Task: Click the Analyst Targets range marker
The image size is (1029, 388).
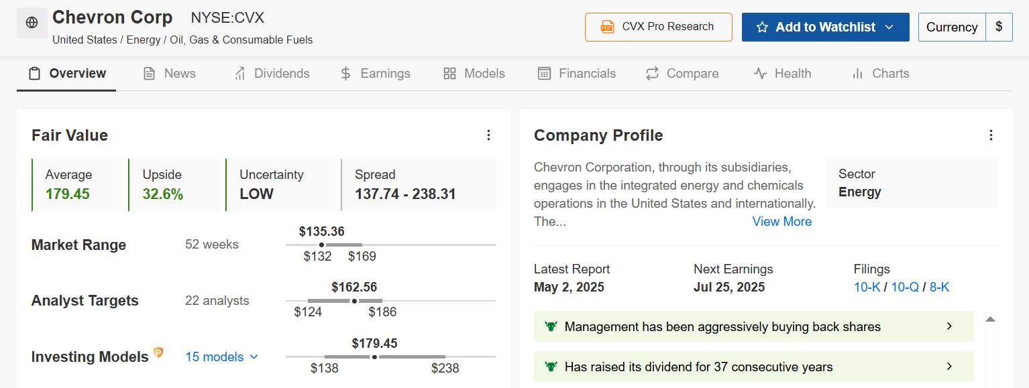Action: 354,301
